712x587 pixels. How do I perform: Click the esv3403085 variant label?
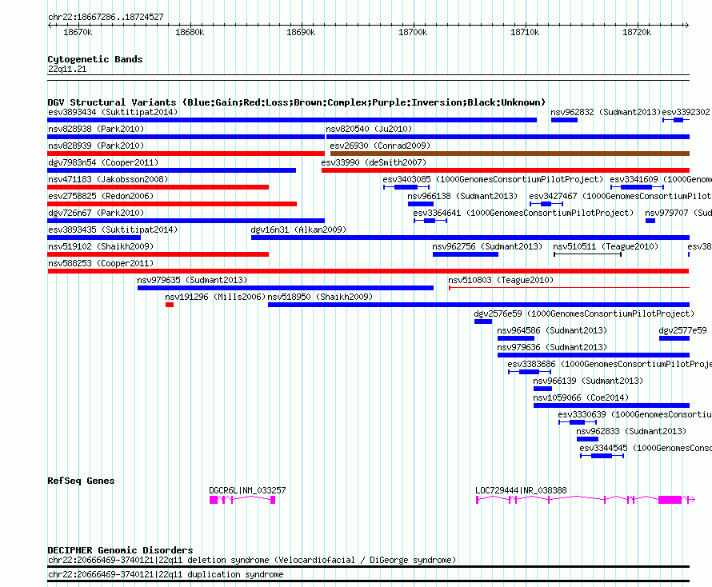coord(493,179)
